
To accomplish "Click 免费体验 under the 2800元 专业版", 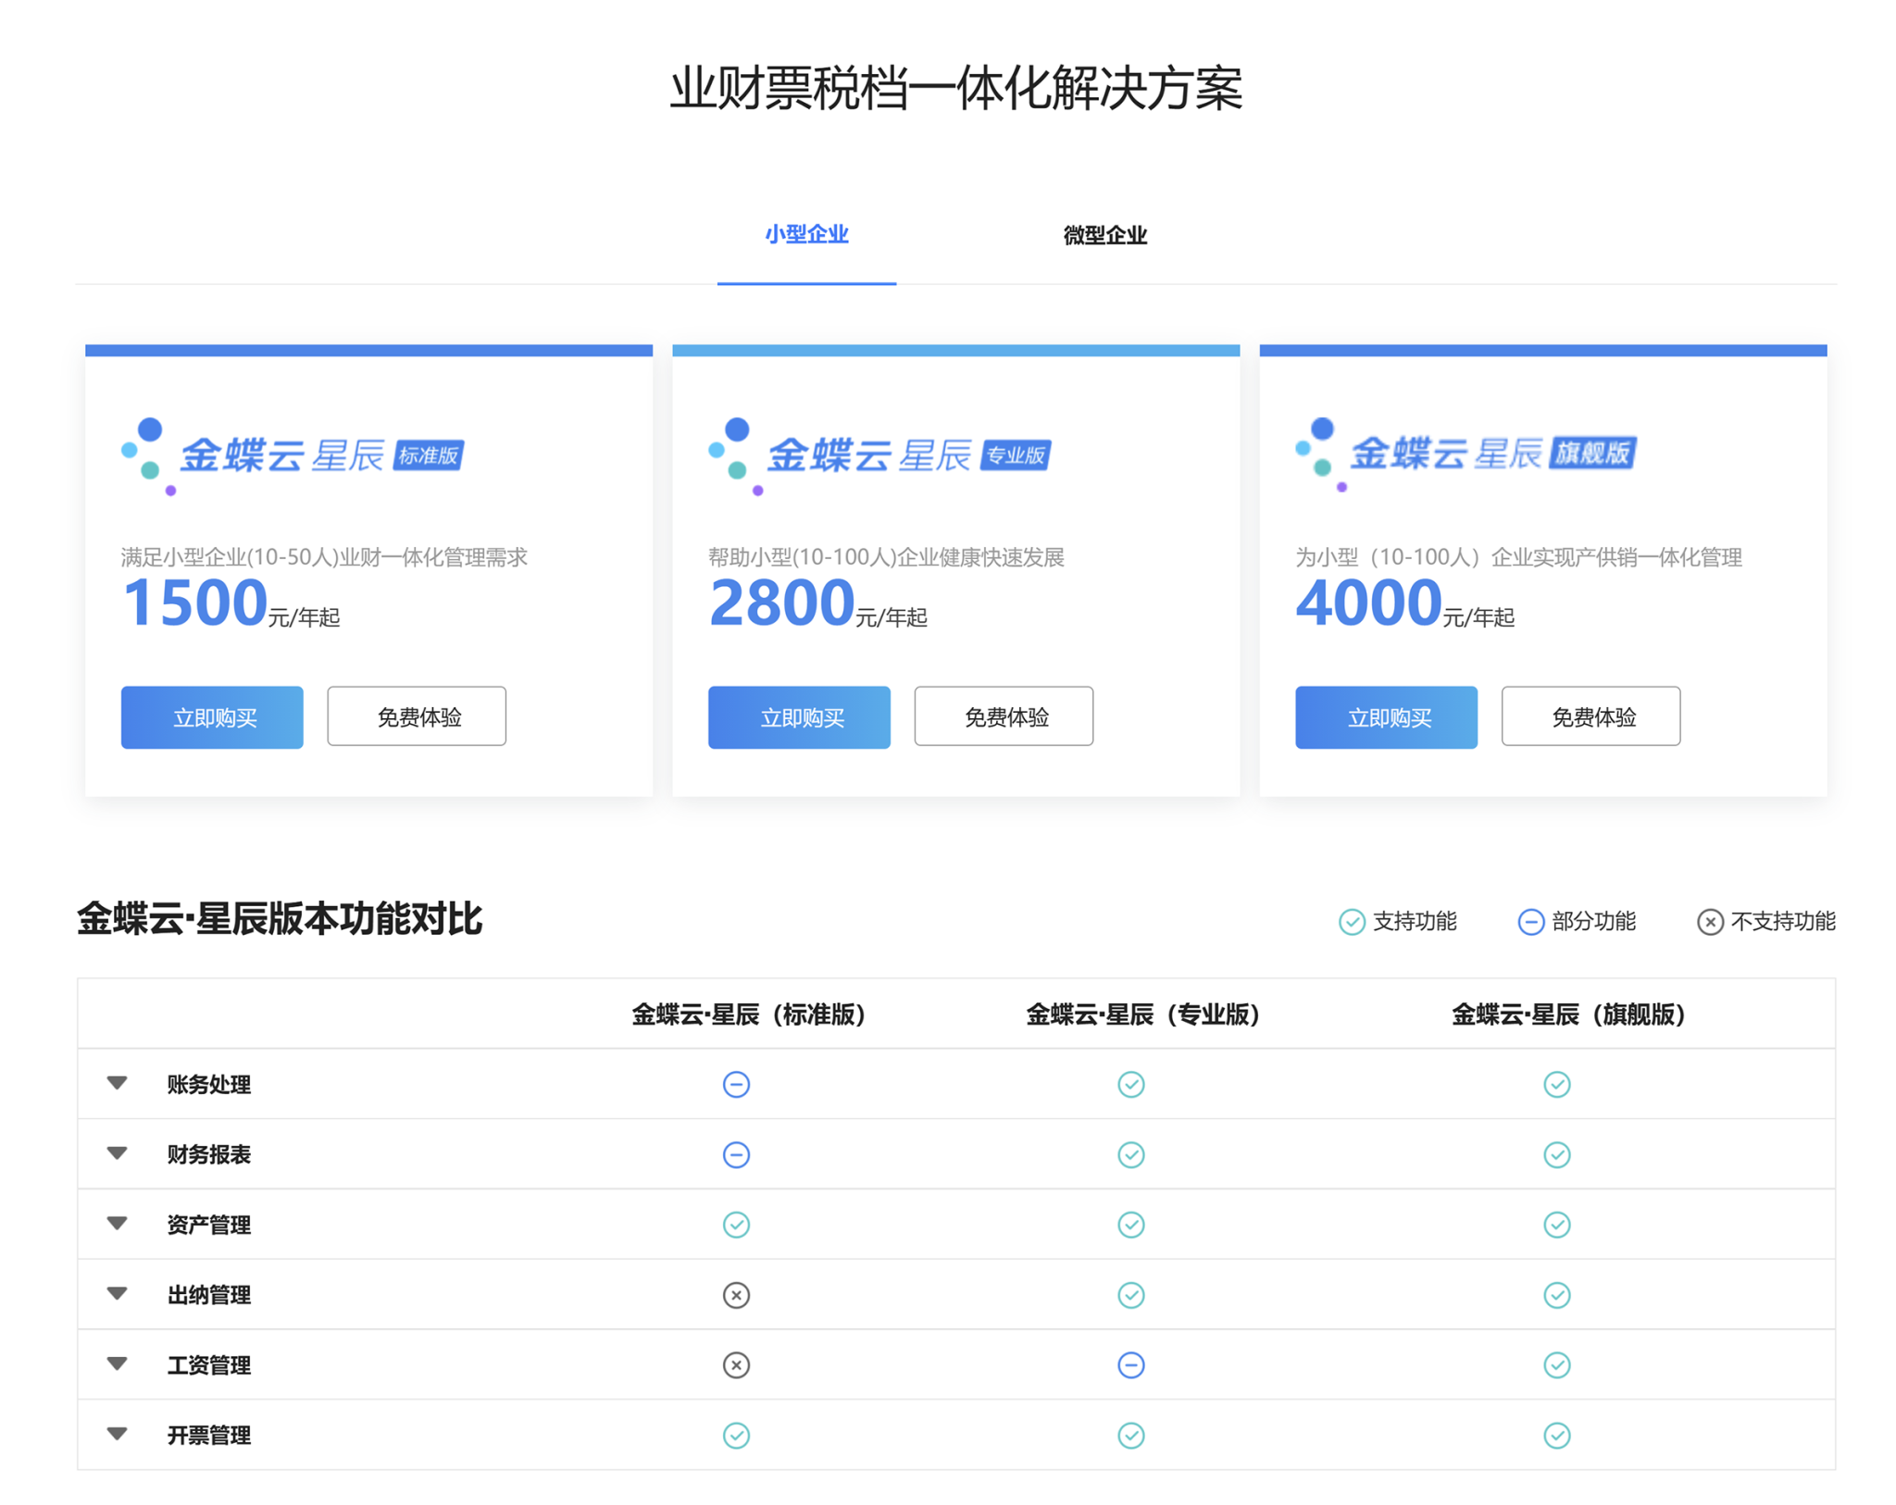I will [x=1004, y=716].
